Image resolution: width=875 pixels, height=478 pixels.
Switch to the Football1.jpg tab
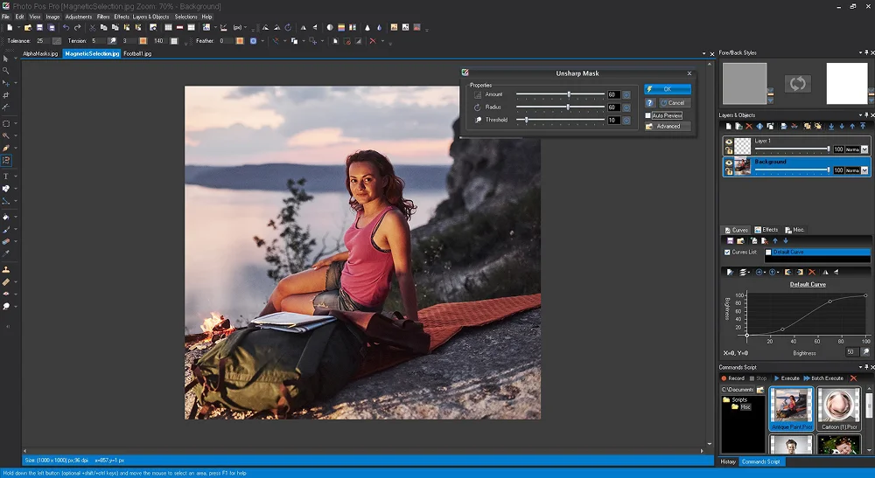pos(137,53)
